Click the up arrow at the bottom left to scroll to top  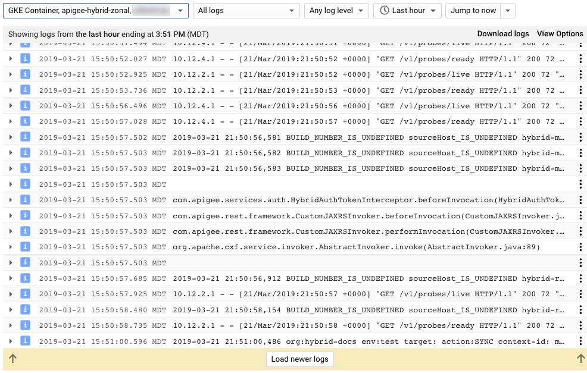13,359
